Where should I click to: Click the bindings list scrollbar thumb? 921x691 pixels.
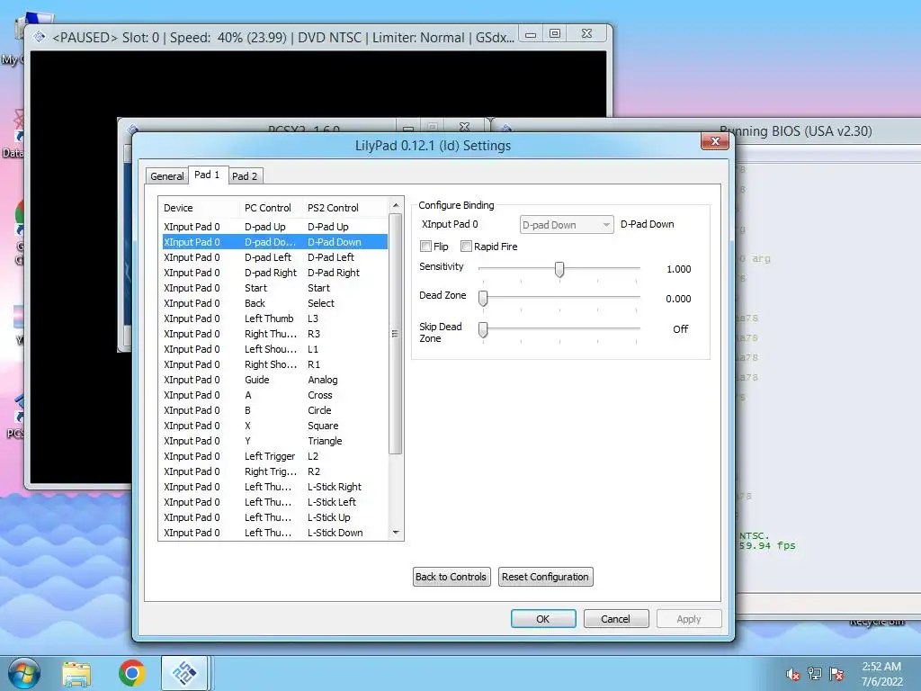pos(396,334)
